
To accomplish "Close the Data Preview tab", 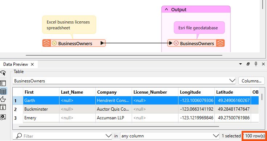I will tap(32, 64).
